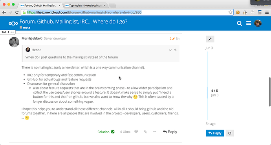Click the Nextcloud logo in header
The height and width of the screenshot is (145, 271).
click(13, 24)
